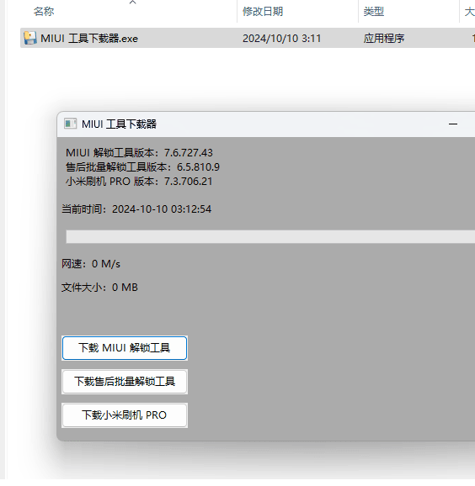Click the 下载小米刷机 PRO button
Viewport: 475px width, 486px height.
(125, 415)
